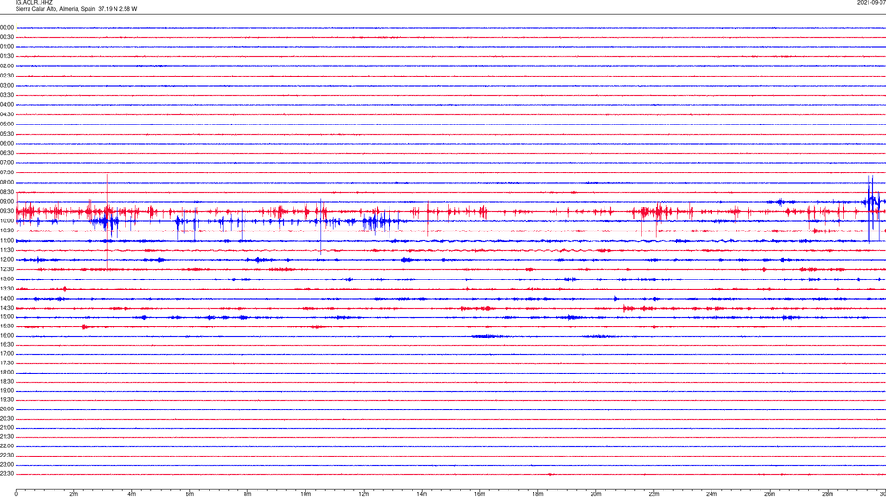Select the 09:00 trace label
This screenshot has height=498, width=886.
click(x=6, y=202)
